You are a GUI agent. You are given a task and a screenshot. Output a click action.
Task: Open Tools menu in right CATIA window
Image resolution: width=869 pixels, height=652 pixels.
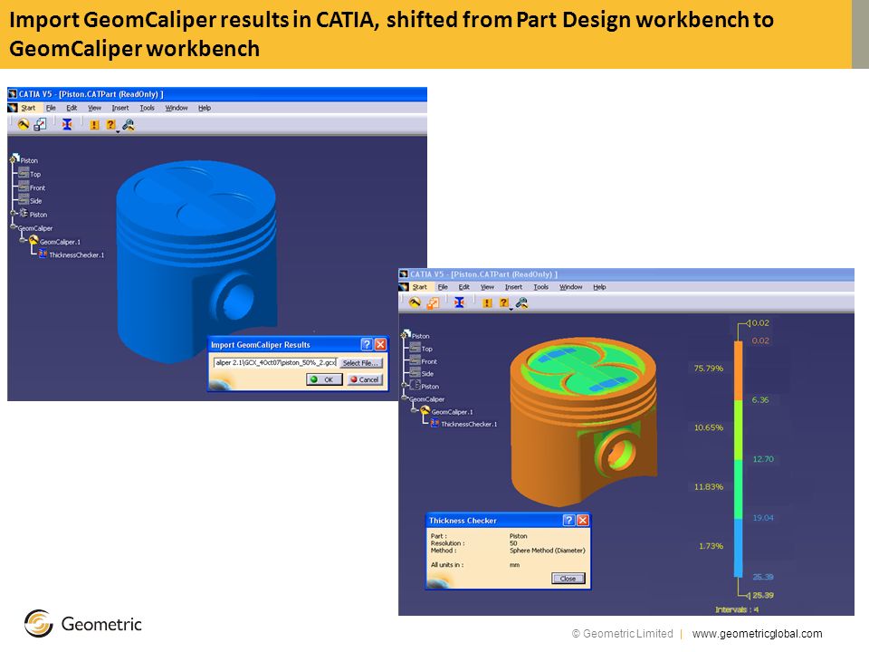tap(541, 287)
